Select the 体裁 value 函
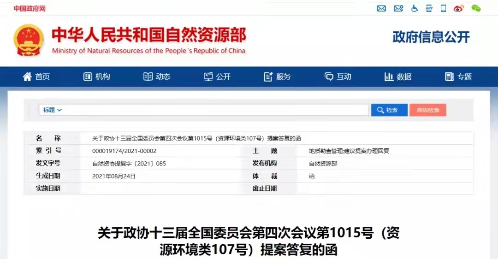This screenshot has height=259, width=498. [x=312, y=176]
